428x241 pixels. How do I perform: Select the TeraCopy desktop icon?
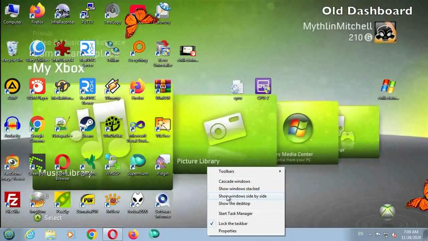[112, 14]
